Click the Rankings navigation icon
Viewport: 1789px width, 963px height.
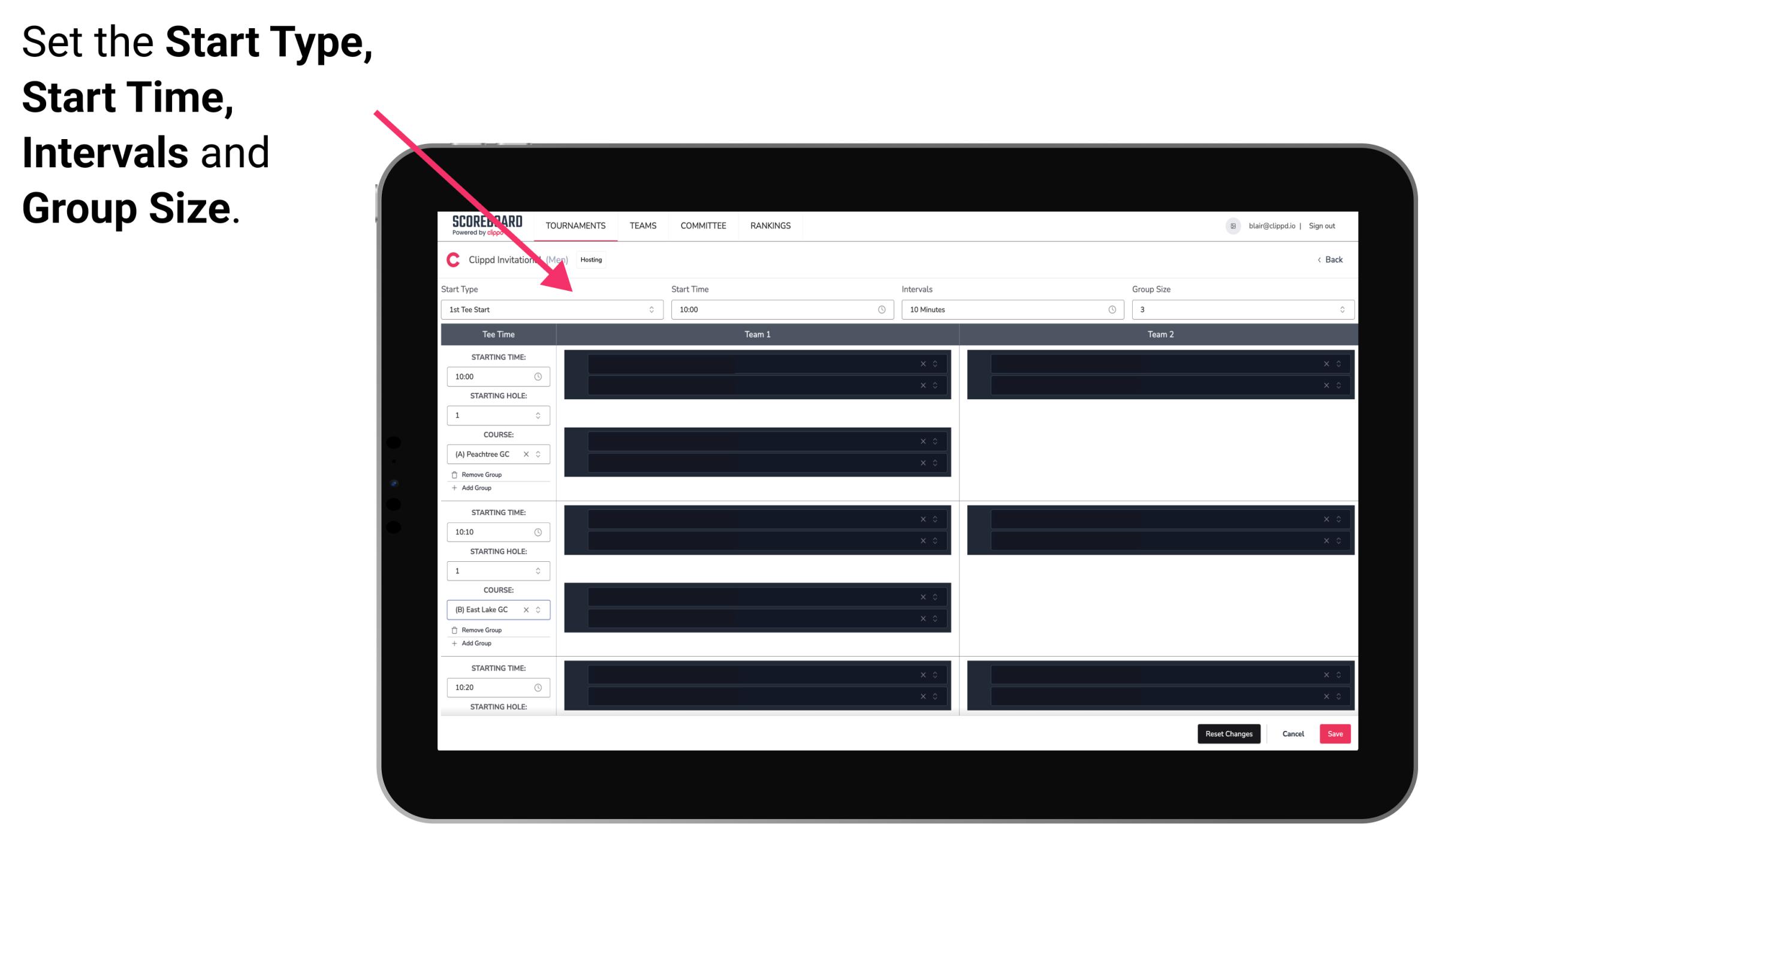pyautogui.click(x=771, y=225)
